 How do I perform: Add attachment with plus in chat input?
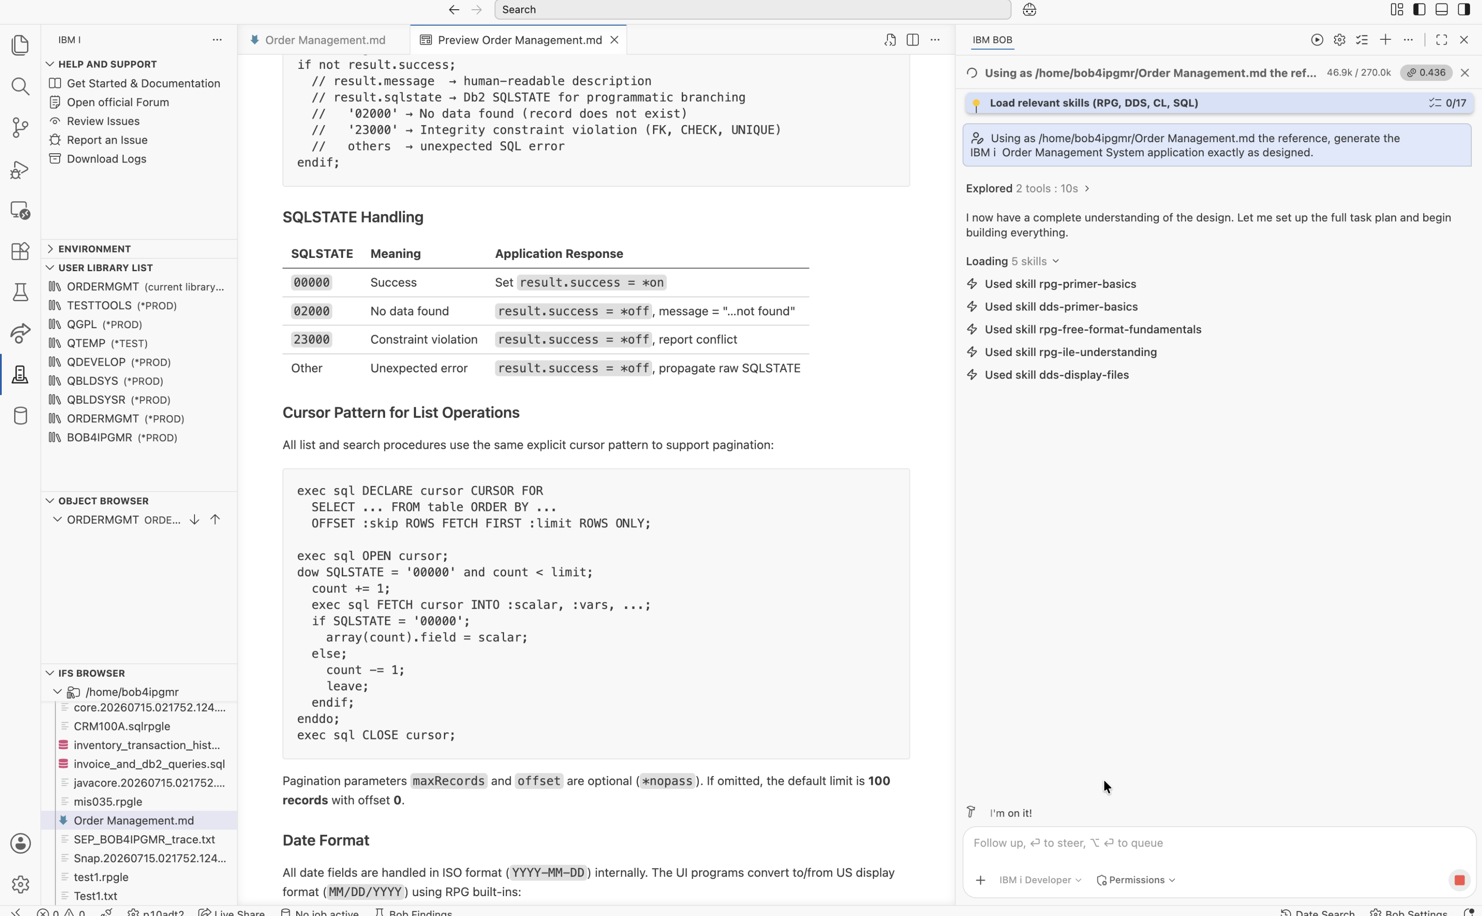pyautogui.click(x=980, y=880)
